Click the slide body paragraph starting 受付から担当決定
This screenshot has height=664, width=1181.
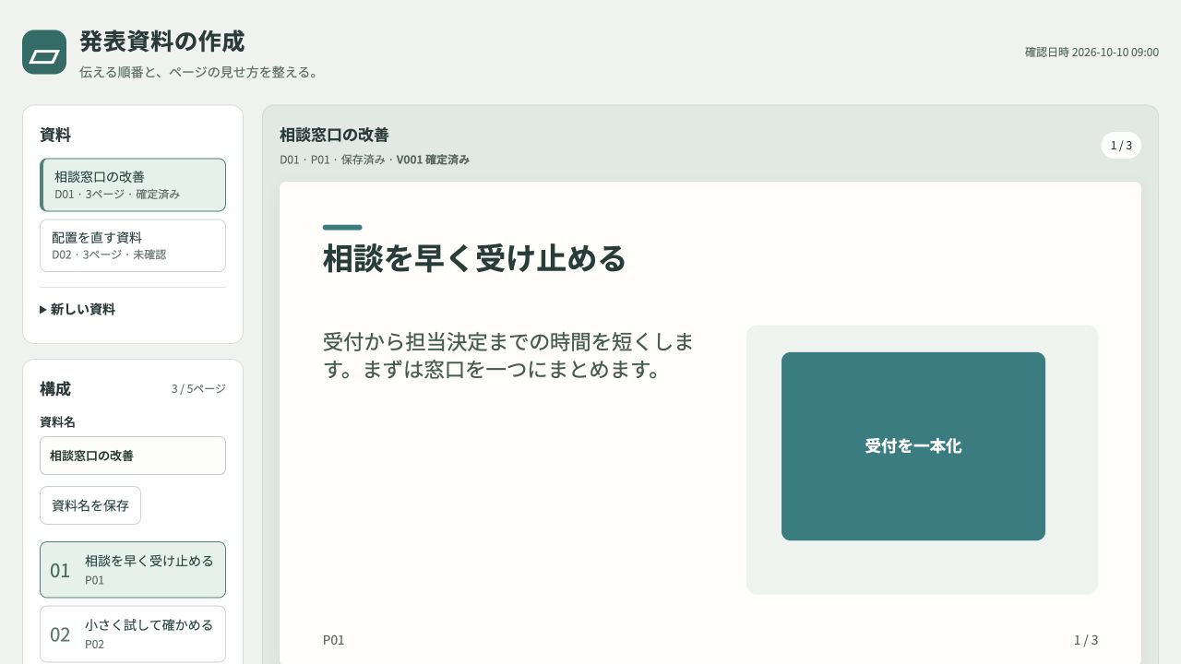(508, 356)
